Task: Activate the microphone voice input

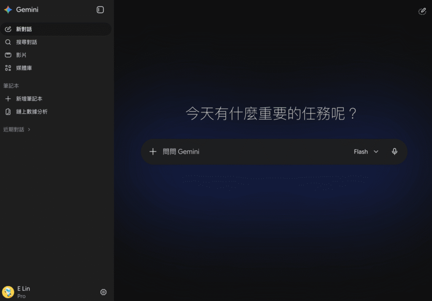Action: click(x=394, y=151)
